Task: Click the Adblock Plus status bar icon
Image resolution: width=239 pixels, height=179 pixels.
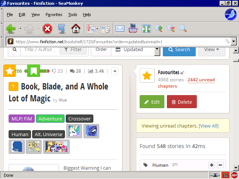Action: 235,175
